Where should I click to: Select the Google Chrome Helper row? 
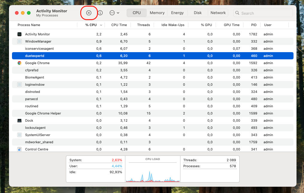click(x=152, y=113)
